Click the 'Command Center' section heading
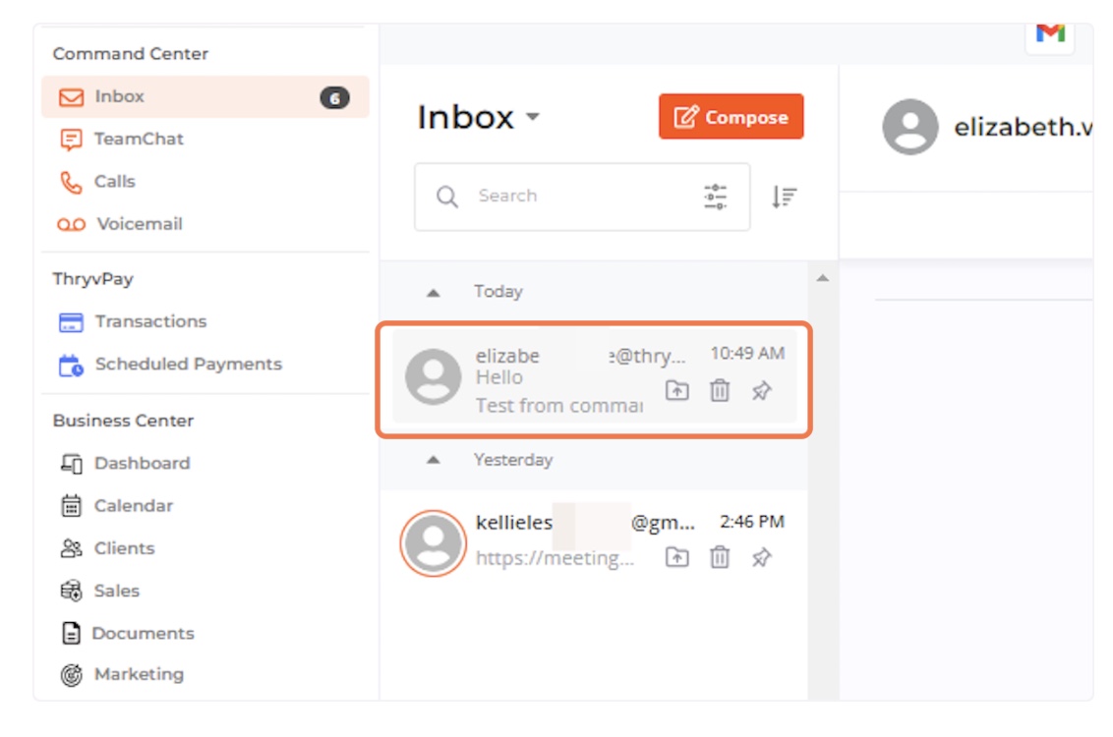1113x737 pixels. point(131,54)
